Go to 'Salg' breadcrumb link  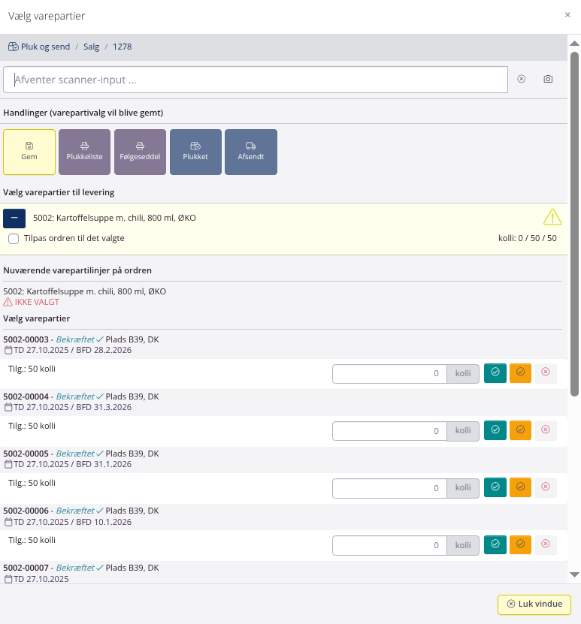tap(91, 47)
